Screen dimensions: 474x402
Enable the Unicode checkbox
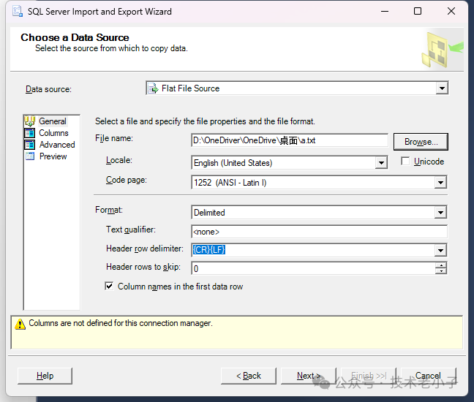[405, 162]
